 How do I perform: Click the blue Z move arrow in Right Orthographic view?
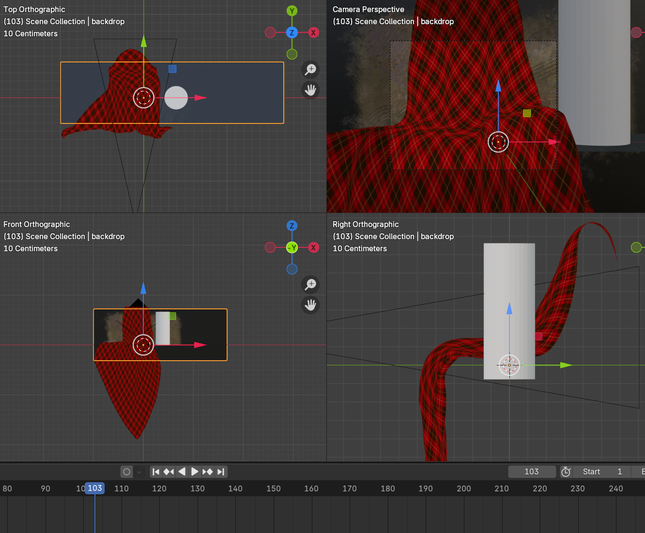[x=509, y=308]
